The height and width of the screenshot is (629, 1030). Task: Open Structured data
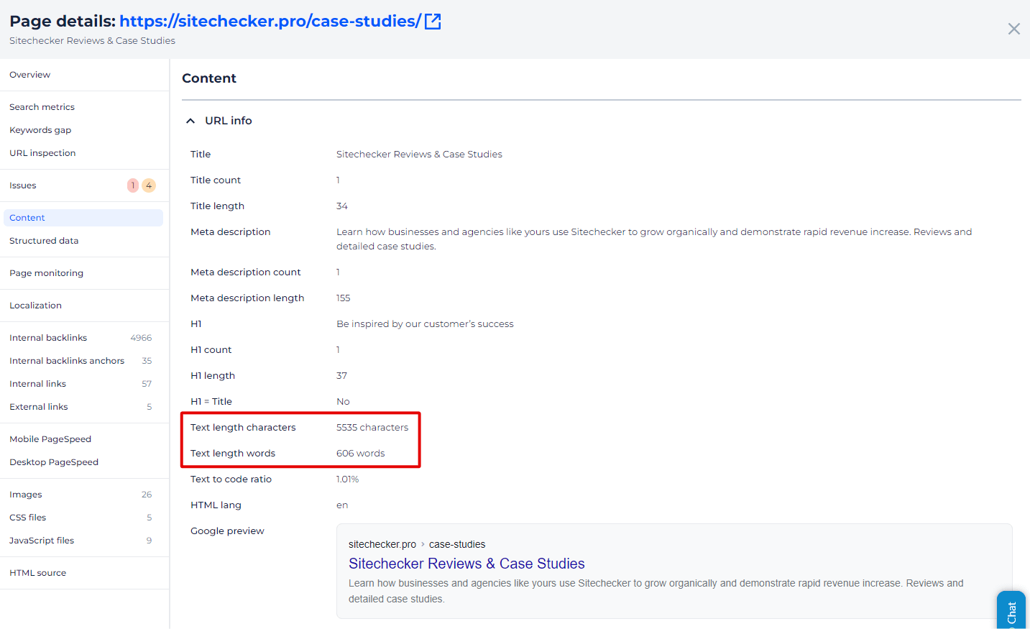tap(44, 241)
